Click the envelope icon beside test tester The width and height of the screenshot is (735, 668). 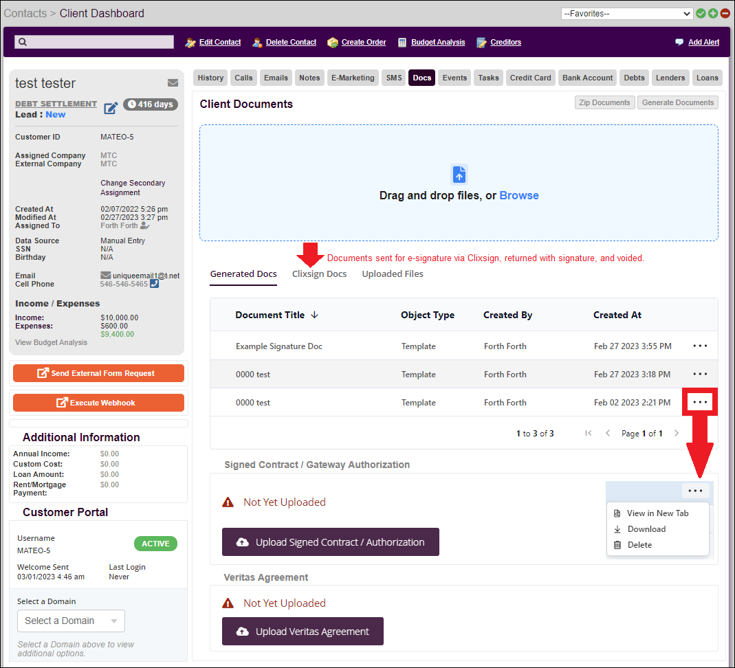point(173,83)
